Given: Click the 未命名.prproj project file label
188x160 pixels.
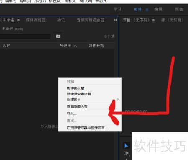Looking at the screenshot, I should click(12, 29).
